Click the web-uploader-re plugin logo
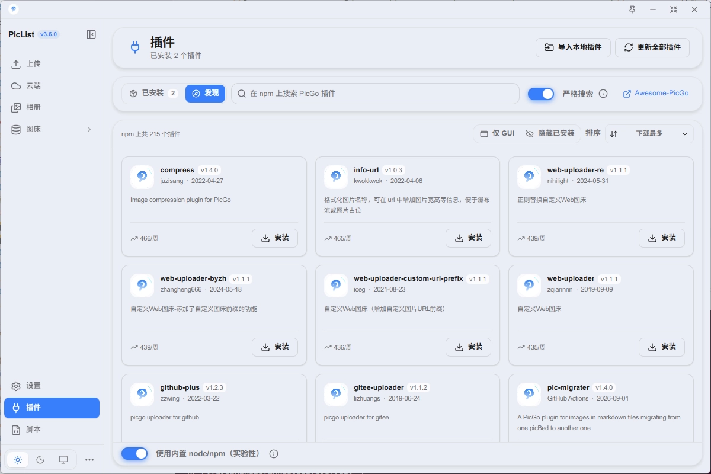The height and width of the screenshot is (474, 711). [529, 177]
